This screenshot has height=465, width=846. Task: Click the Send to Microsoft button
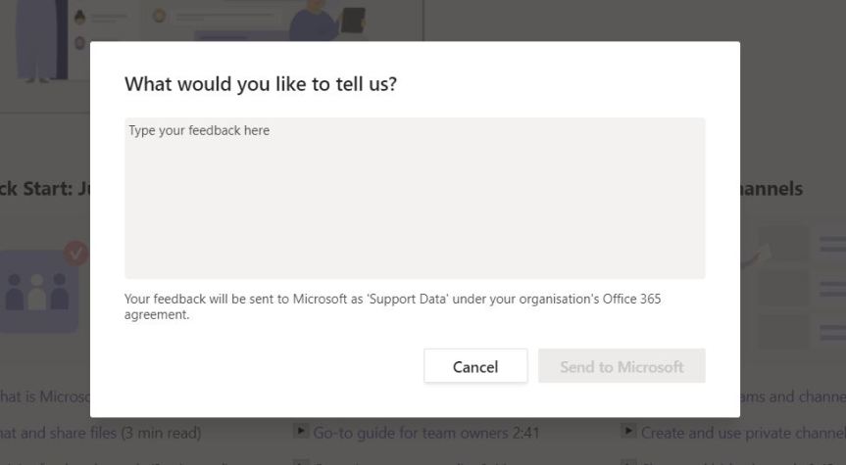[x=622, y=366]
